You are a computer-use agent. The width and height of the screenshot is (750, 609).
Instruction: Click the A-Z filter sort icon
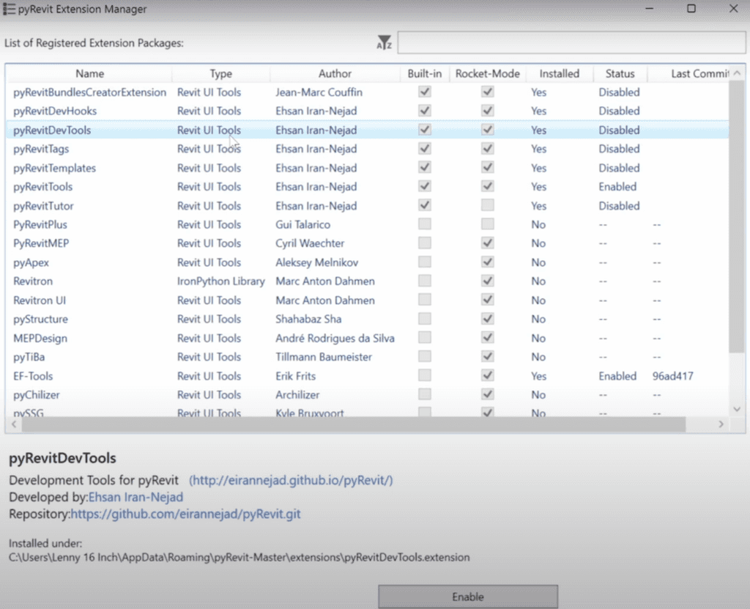point(384,43)
